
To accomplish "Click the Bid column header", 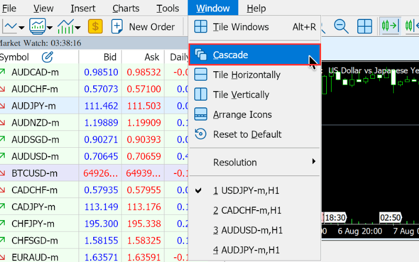I will tap(110, 57).
